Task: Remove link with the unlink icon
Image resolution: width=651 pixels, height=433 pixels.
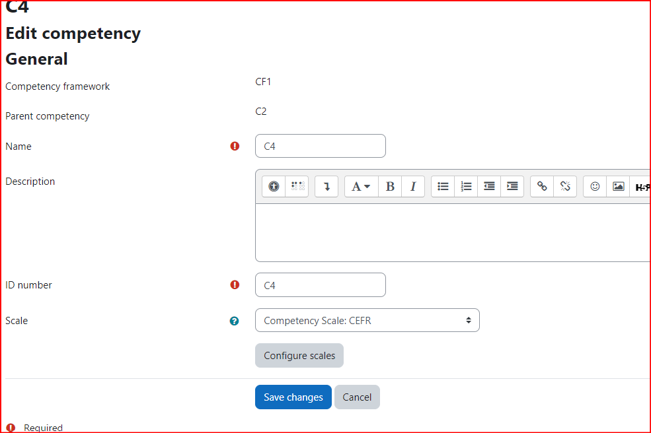Action: (x=565, y=187)
